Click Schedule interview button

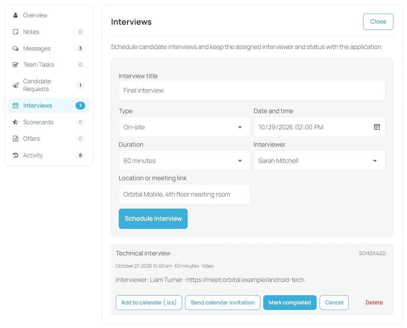click(x=153, y=219)
